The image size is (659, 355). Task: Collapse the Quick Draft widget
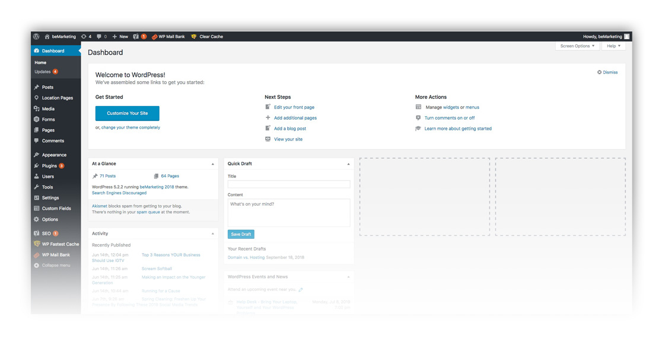pos(348,164)
